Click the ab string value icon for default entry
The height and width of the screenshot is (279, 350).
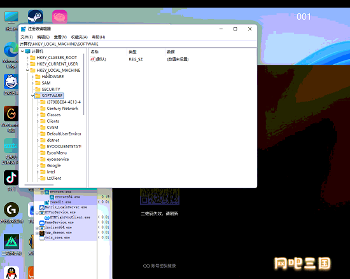point(93,59)
